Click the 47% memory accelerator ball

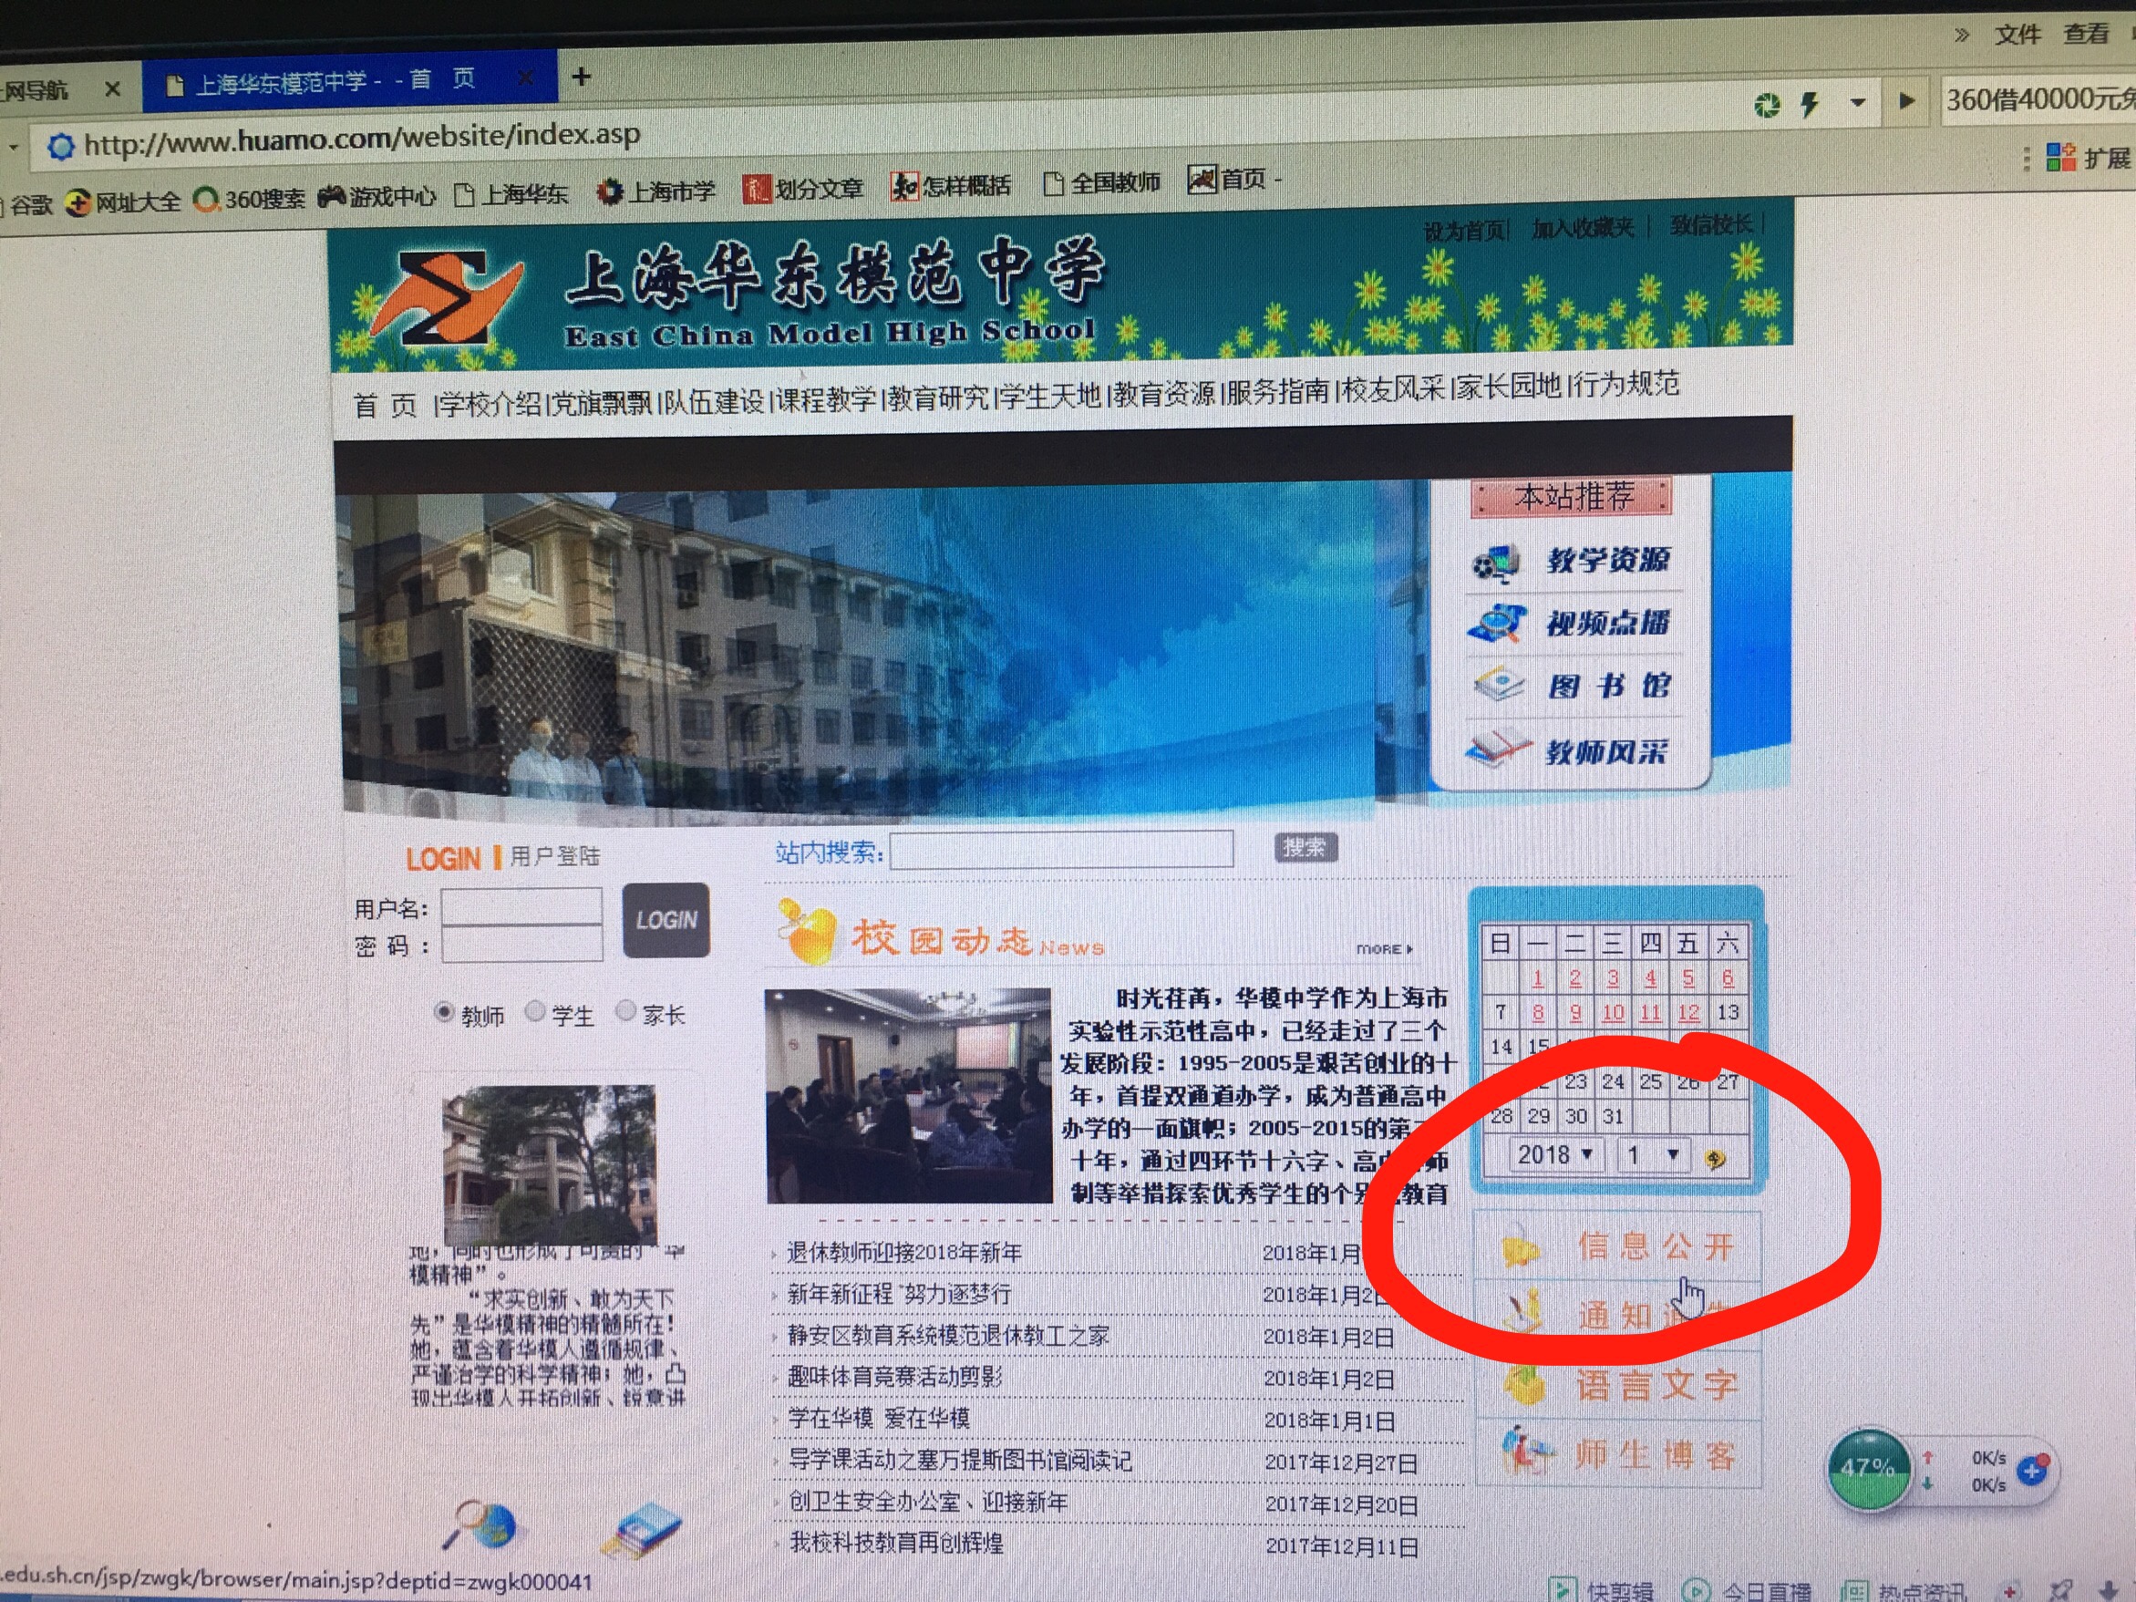[1868, 1469]
